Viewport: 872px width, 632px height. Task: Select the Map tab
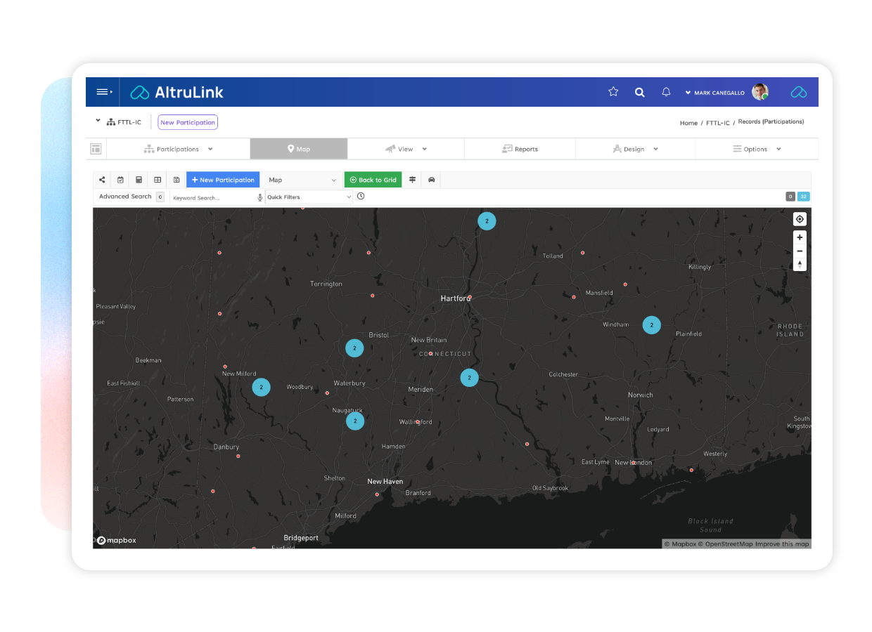[x=299, y=149]
